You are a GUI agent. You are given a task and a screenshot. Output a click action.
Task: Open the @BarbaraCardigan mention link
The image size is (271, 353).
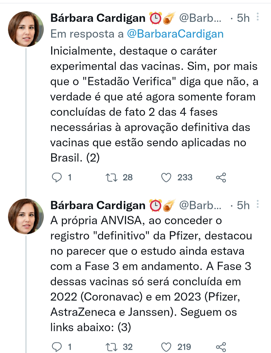pyautogui.click(x=175, y=34)
